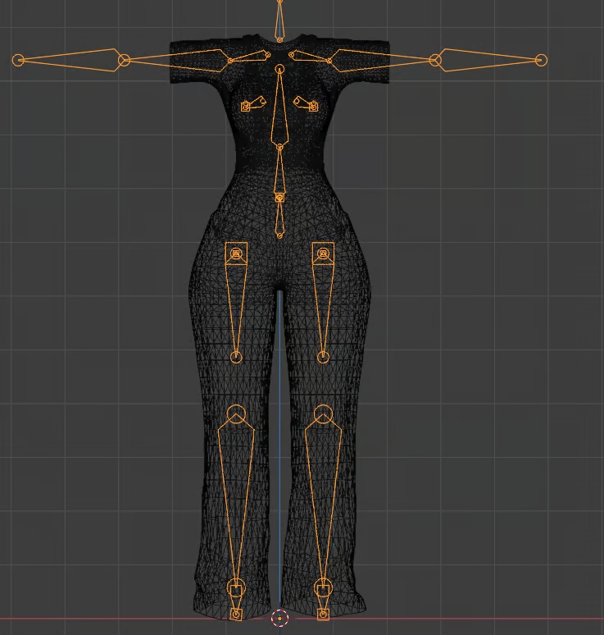Click the hand joint tip at far right arm end
The height and width of the screenshot is (635, 604).
coord(541,60)
